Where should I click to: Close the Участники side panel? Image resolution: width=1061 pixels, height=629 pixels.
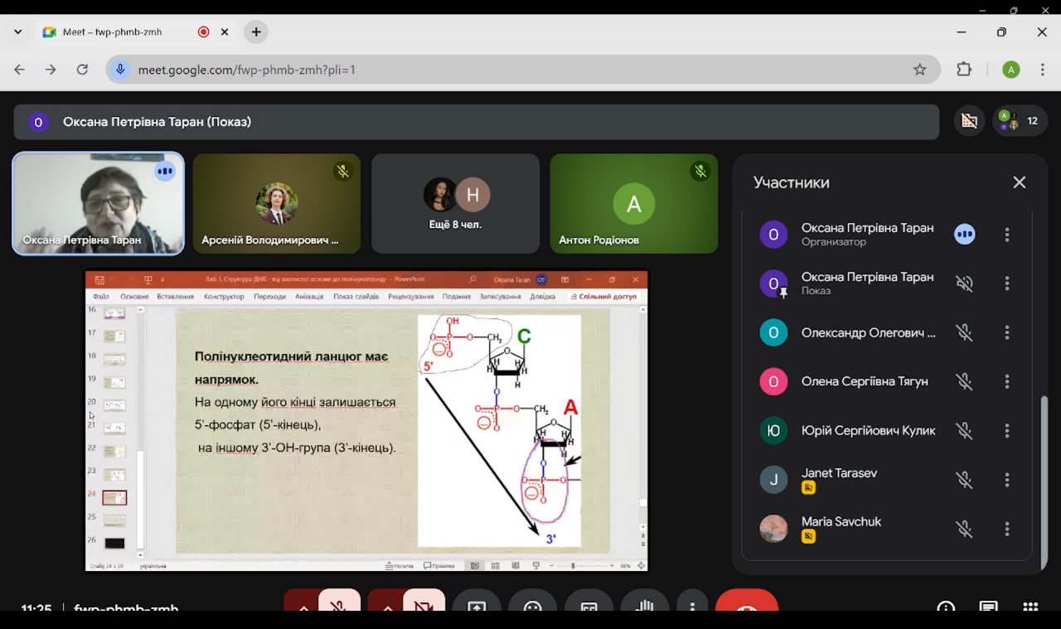coord(1020,182)
